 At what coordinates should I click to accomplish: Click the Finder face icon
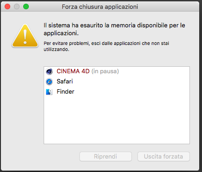coord(49,92)
